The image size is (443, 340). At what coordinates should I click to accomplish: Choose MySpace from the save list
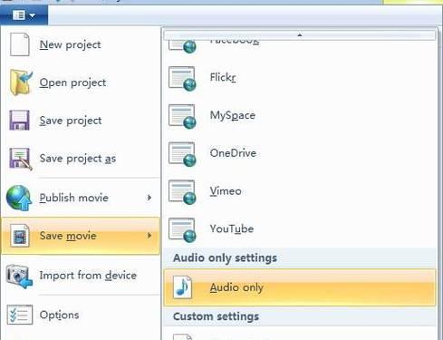click(300, 116)
